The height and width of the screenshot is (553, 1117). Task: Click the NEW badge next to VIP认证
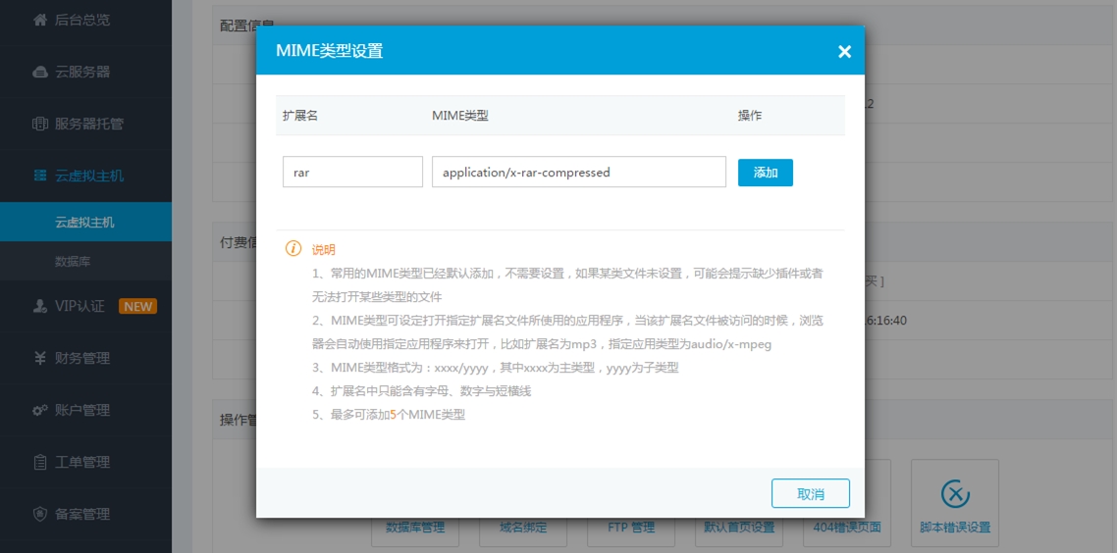(137, 306)
